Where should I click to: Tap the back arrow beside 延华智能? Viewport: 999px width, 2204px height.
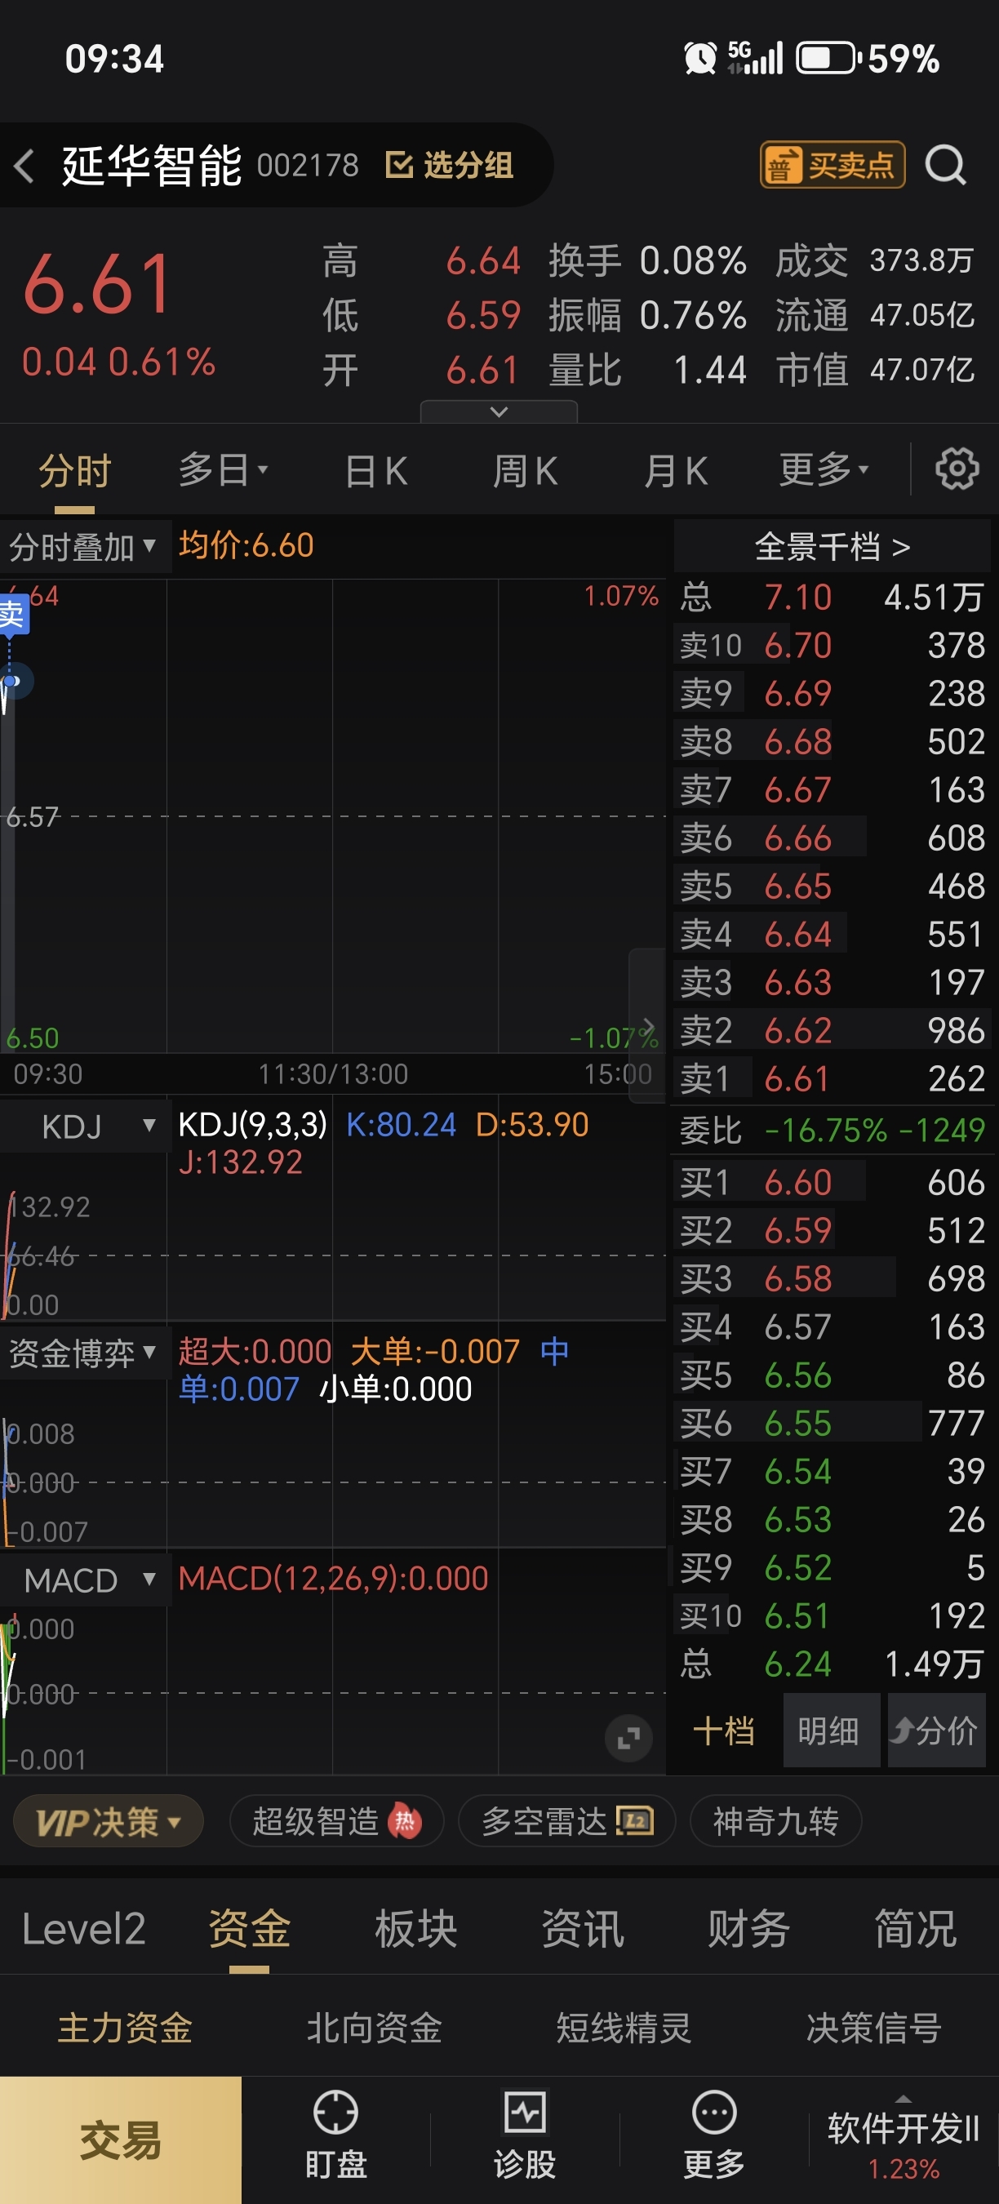[x=24, y=165]
